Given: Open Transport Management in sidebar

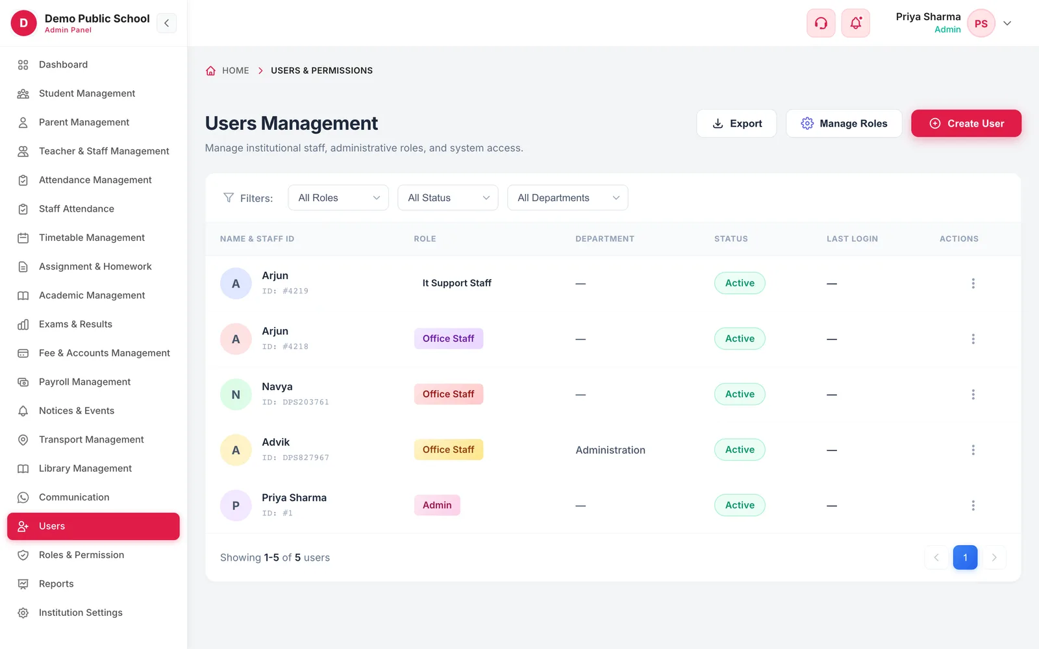Looking at the screenshot, I should (94, 439).
